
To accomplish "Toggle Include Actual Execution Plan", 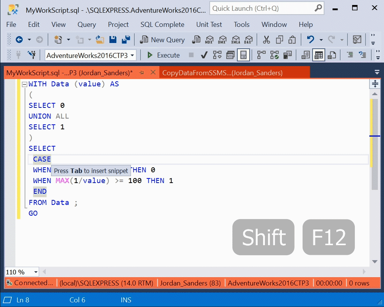I will pyautogui.click(x=261, y=55).
